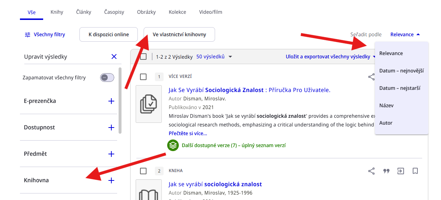Switch to the Časopisy tab

tap(114, 12)
